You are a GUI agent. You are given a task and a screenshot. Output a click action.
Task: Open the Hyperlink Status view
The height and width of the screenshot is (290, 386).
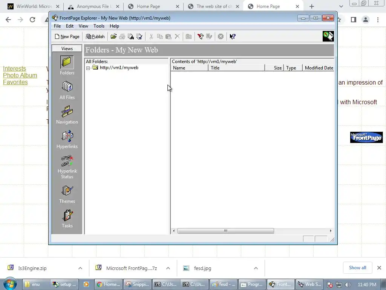tap(67, 167)
